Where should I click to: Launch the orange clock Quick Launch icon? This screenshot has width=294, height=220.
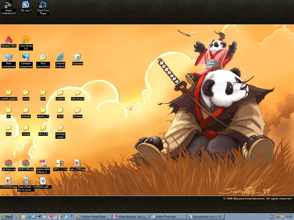[x=24, y=217]
